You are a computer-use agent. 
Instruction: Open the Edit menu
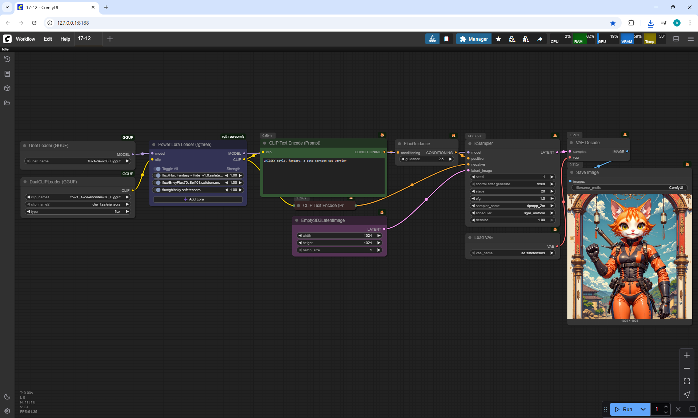(x=48, y=39)
